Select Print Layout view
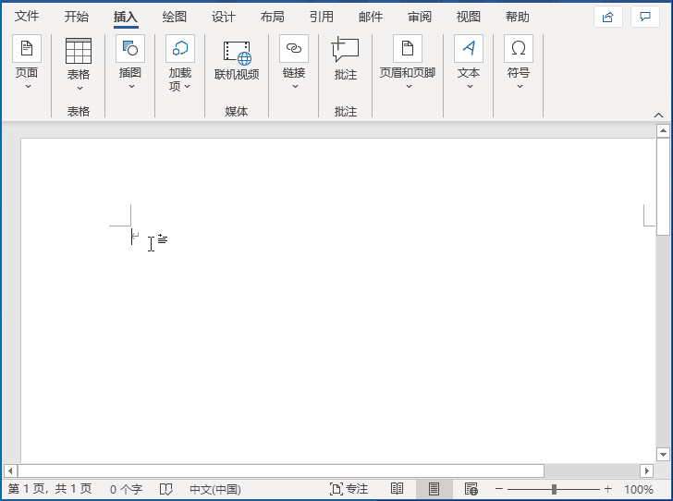673x501 pixels. pyautogui.click(x=434, y=489)
